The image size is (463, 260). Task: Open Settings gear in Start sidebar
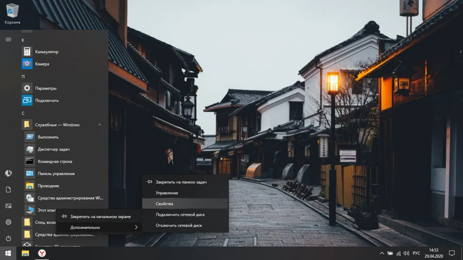pos(8,222)
